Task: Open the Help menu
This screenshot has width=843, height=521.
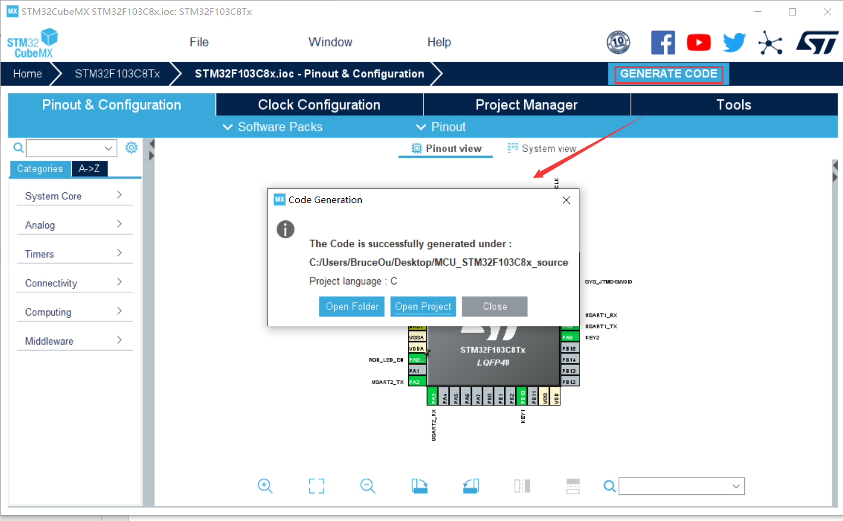Action: 439,42
